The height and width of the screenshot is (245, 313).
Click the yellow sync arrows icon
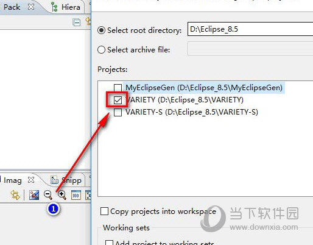click(x=15, y=195)
